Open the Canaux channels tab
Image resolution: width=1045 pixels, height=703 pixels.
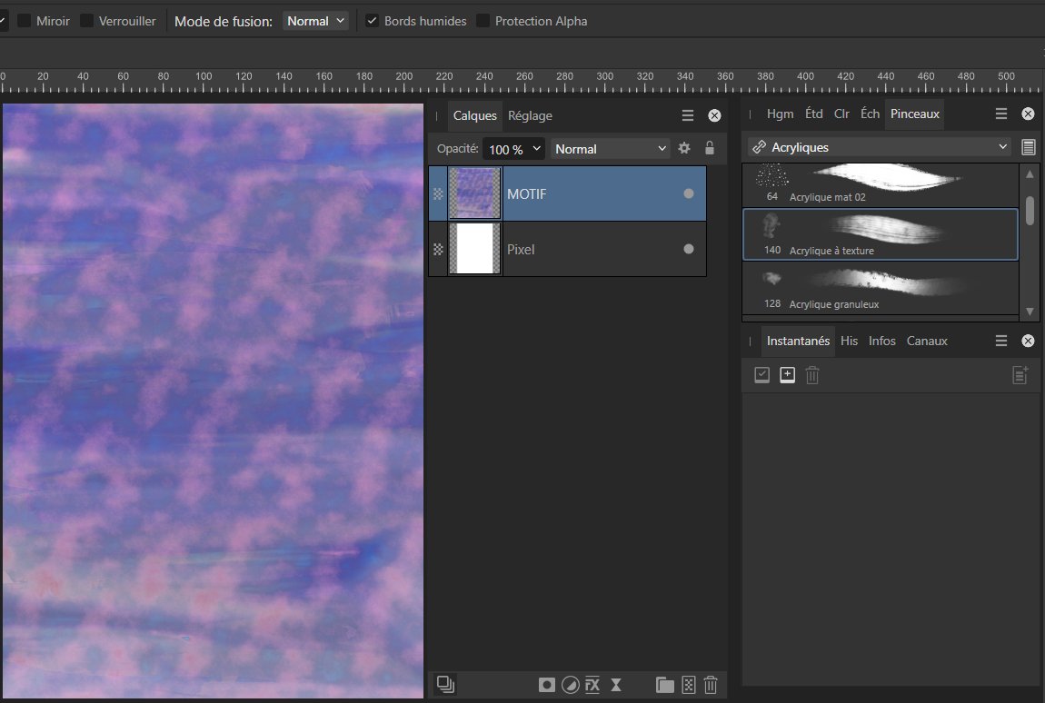[x=926, y=341]
